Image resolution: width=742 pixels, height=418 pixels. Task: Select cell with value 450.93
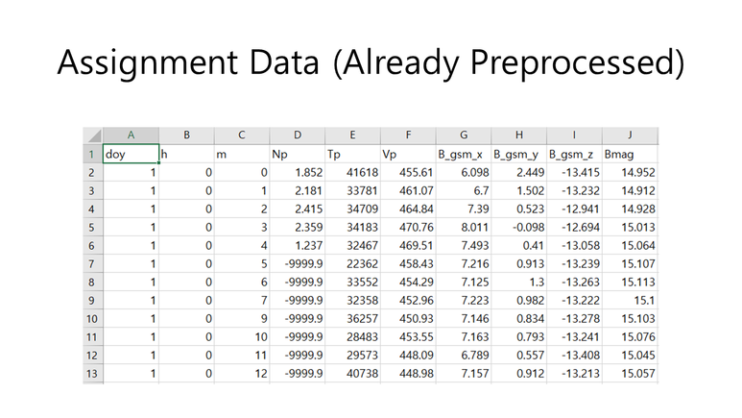[408, 319]
